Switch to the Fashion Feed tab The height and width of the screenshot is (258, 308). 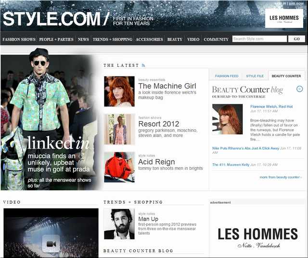pos(227,76)
